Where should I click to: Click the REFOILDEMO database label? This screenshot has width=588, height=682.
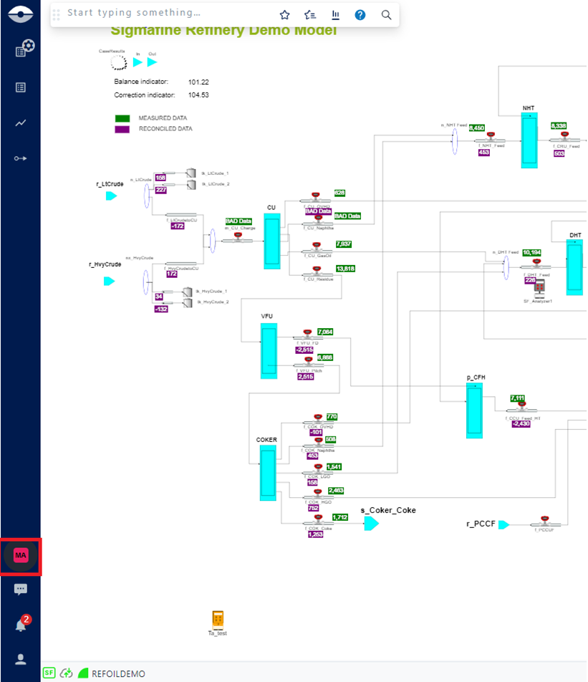pyautogui.click(x=117, y=674)
